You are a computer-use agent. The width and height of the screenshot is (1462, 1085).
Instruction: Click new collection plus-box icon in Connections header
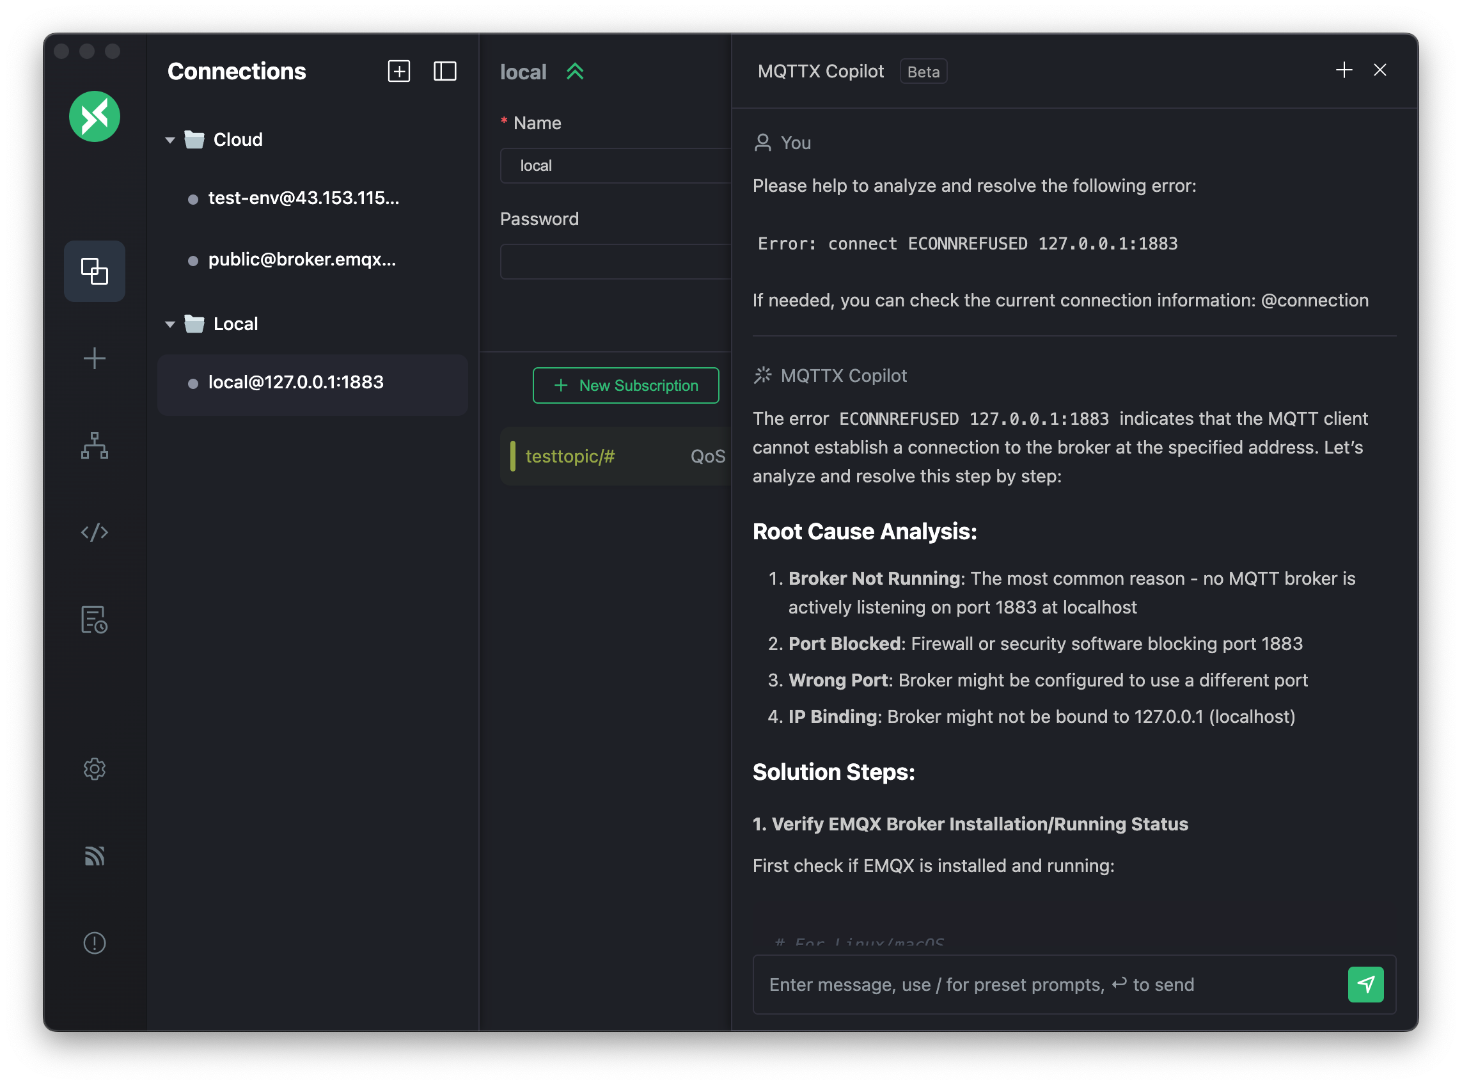pyautogui.click(x=398, y=71)
